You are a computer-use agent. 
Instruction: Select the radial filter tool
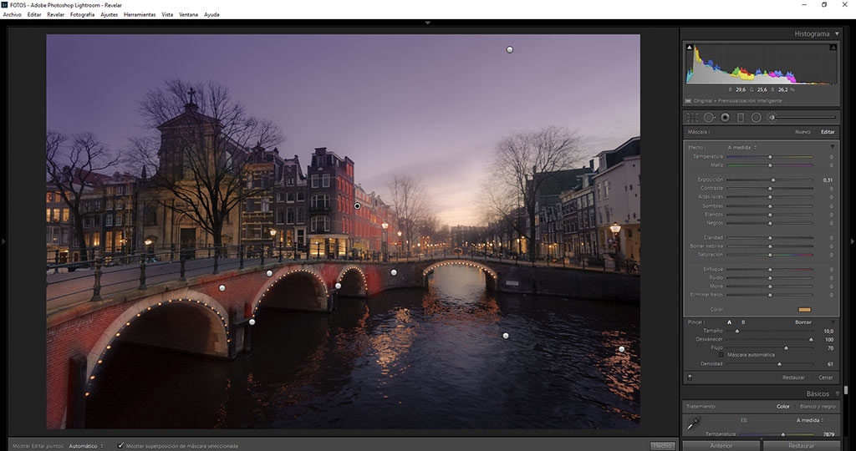coord(756,118)
